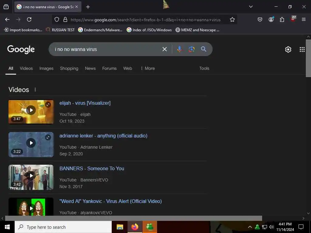This screenshot has height=233, width=311.
Task: Open network status tray icon
Action: pos(265,227)
